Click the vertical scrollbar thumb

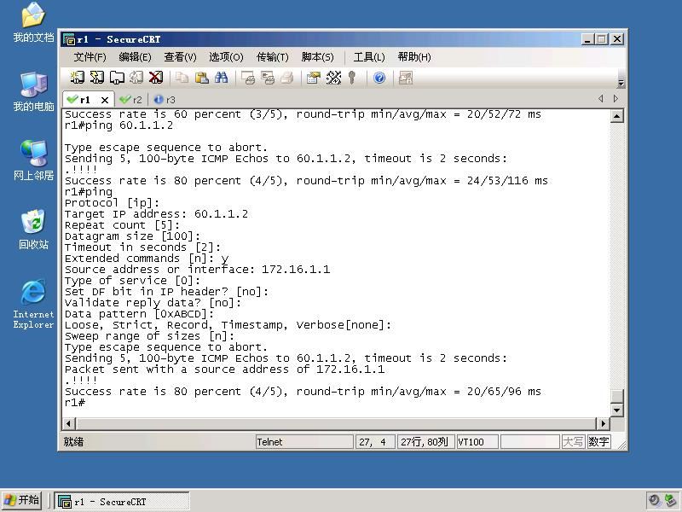(616, 396)
